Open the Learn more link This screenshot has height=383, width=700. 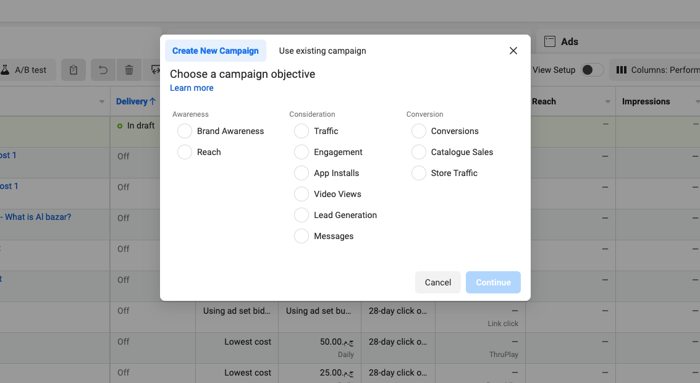pyautogui.click(x=192, y=88)
